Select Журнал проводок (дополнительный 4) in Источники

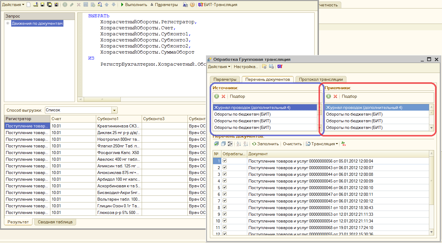[x=265, y=107]
